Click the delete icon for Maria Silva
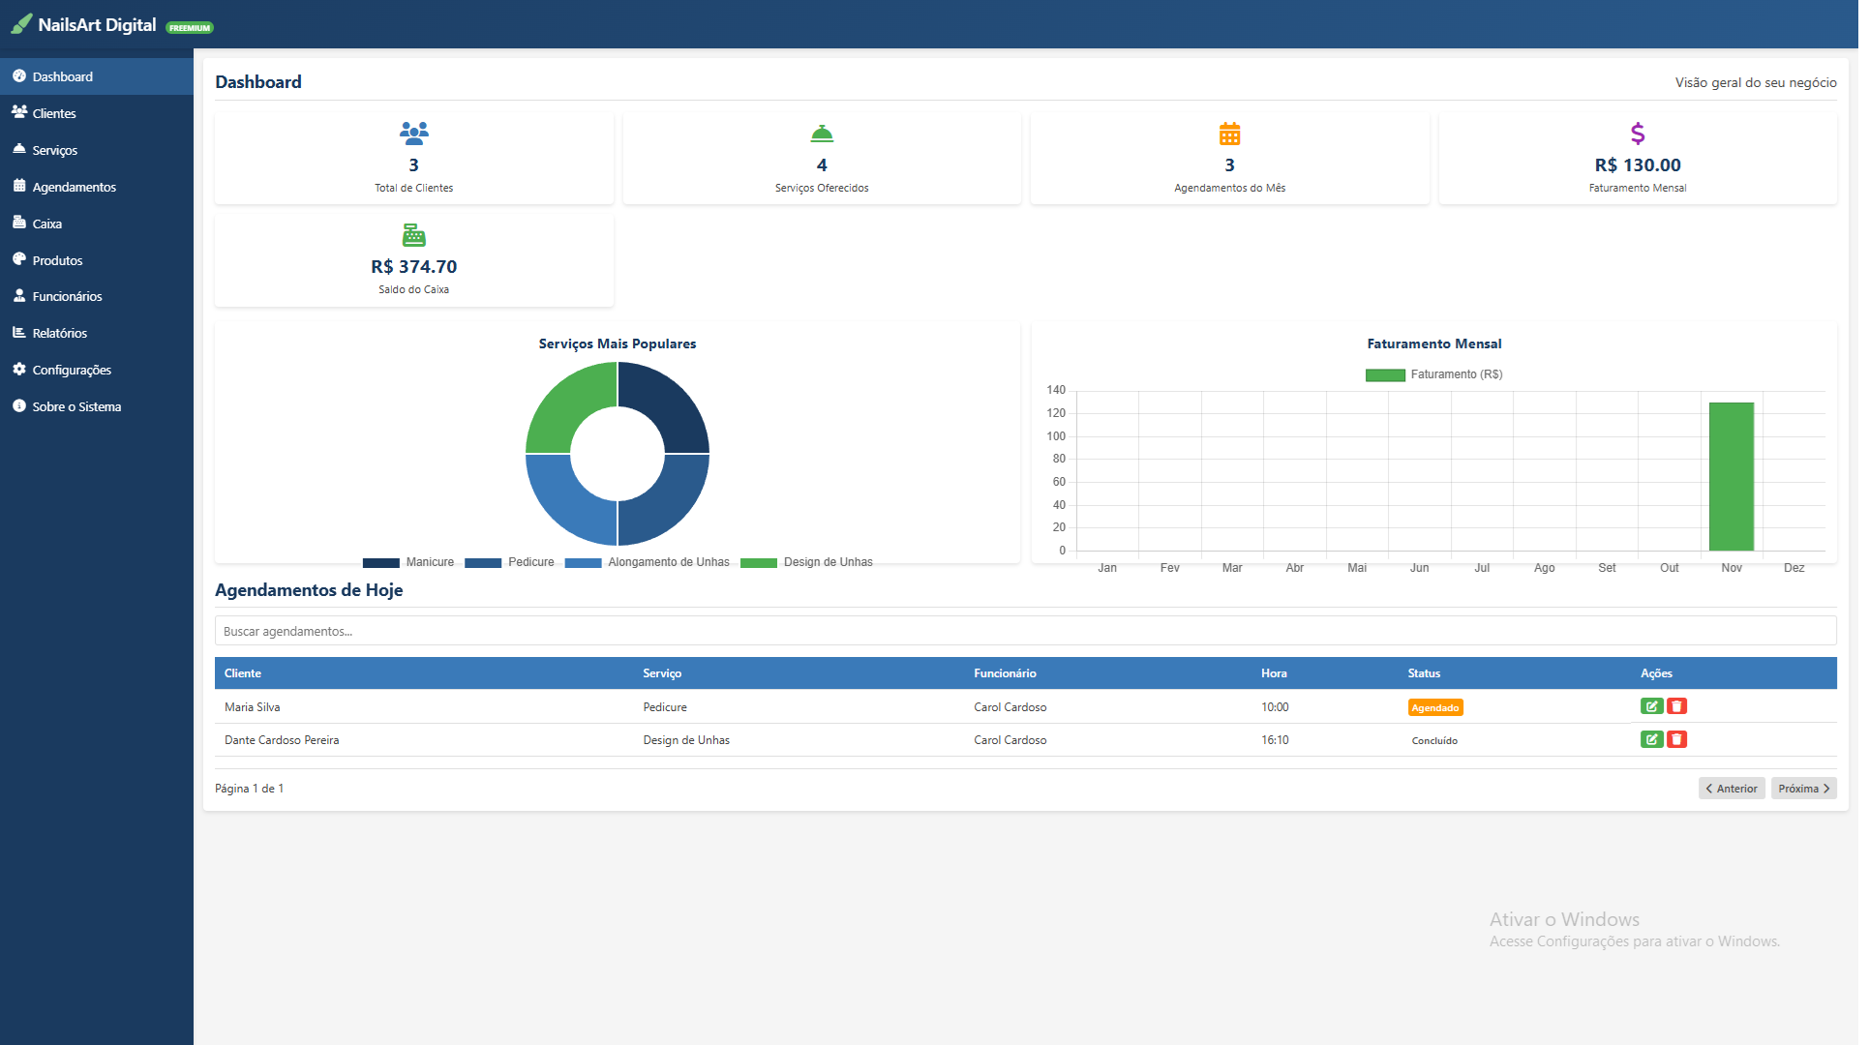Viewport: 1869px width, 1045px height. [1676, 706]
